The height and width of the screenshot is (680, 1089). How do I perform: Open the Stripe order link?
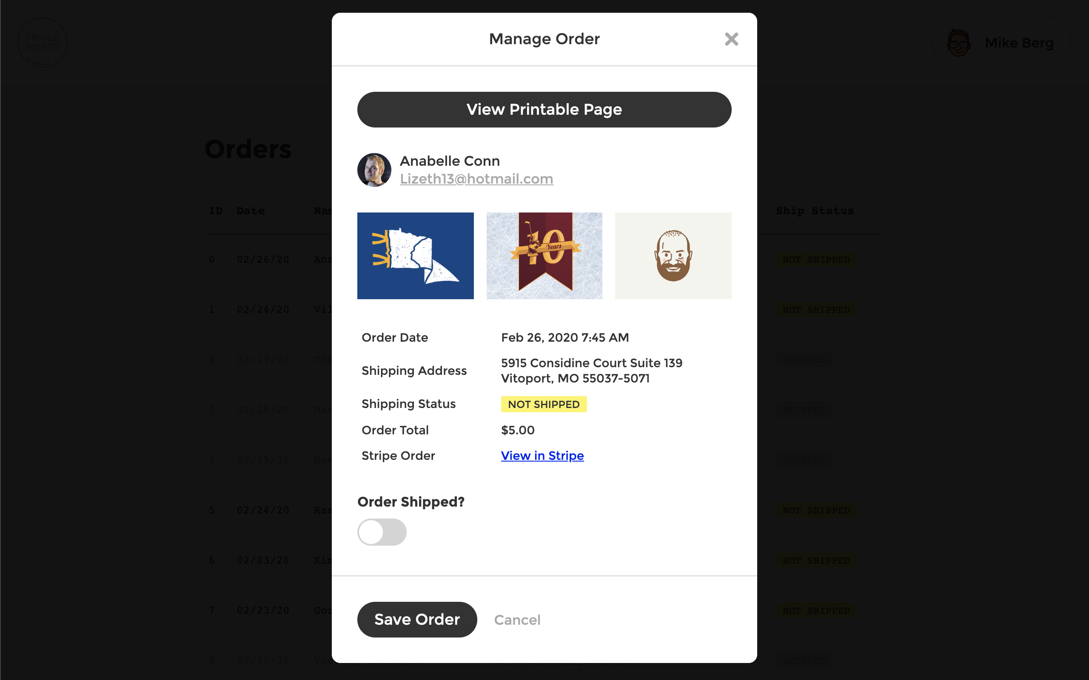click(542, 455)
